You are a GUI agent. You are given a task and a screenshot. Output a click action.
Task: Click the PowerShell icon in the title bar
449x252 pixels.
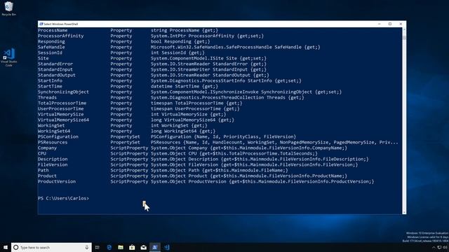[x=41, y=24]
